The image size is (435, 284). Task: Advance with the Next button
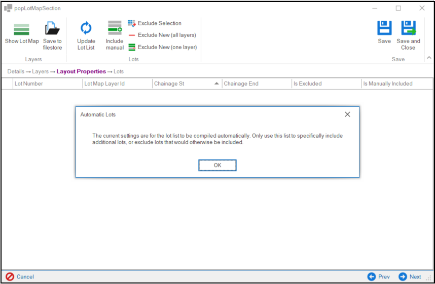pyautogui.click(x=410, y=276)
